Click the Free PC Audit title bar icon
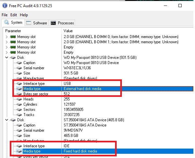 [x=5, y=6]
